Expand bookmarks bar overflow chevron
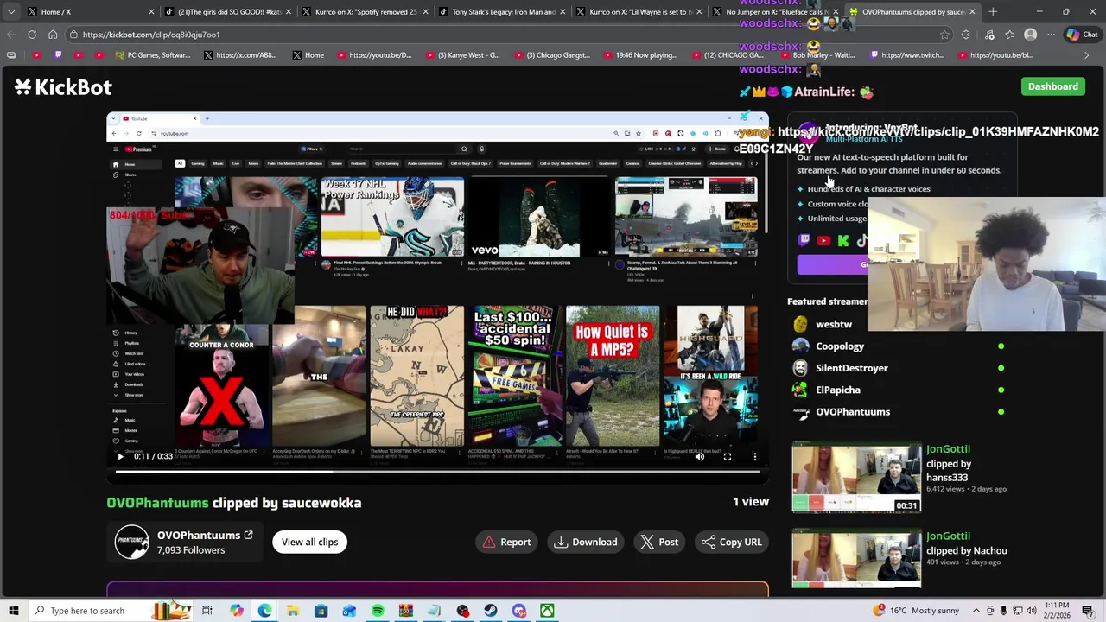This screenshot has height=622, width=1106. tap(1087, 55)
